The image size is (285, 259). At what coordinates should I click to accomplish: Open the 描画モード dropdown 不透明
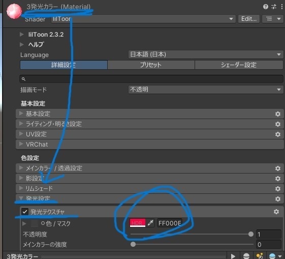tap(206, 90)
